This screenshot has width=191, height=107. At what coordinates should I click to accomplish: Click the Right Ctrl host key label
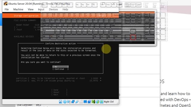[x=109, y=102]
